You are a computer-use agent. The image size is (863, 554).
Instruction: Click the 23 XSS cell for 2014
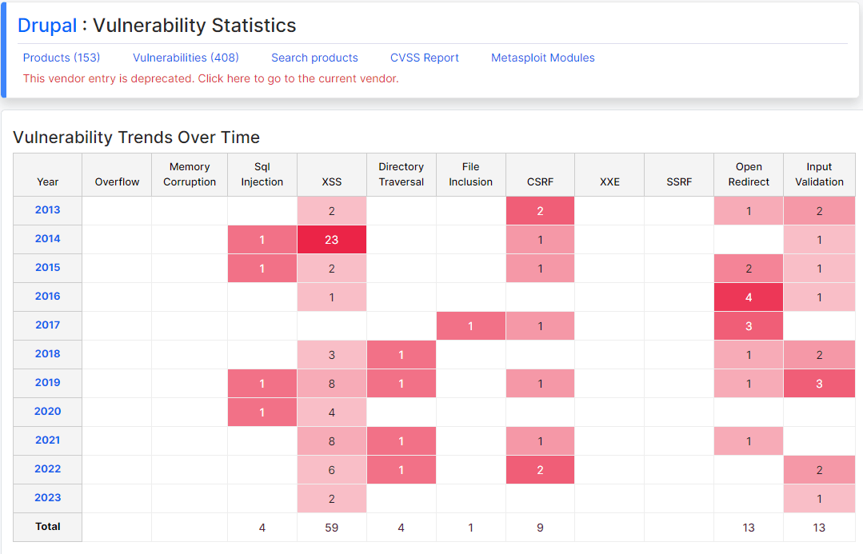(x=332, y=240)
